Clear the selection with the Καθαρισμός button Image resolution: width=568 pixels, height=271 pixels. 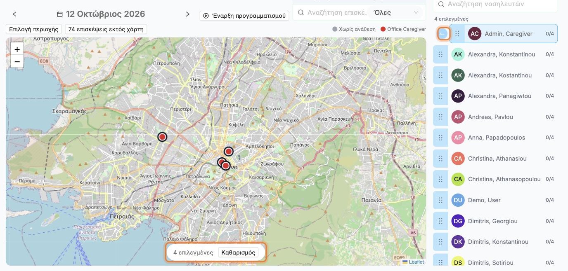click(238, 252)
